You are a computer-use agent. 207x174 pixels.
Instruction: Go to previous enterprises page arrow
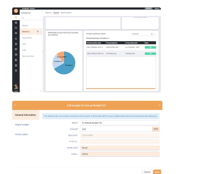21,91
